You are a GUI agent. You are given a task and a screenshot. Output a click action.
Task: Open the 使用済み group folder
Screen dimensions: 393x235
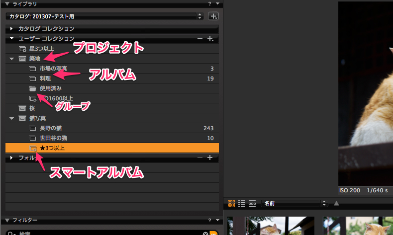point(50,88)
